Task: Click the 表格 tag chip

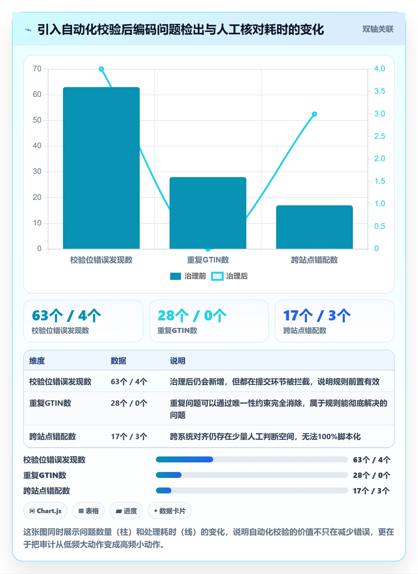Action: pyautogui.click(x=88, y=511)
